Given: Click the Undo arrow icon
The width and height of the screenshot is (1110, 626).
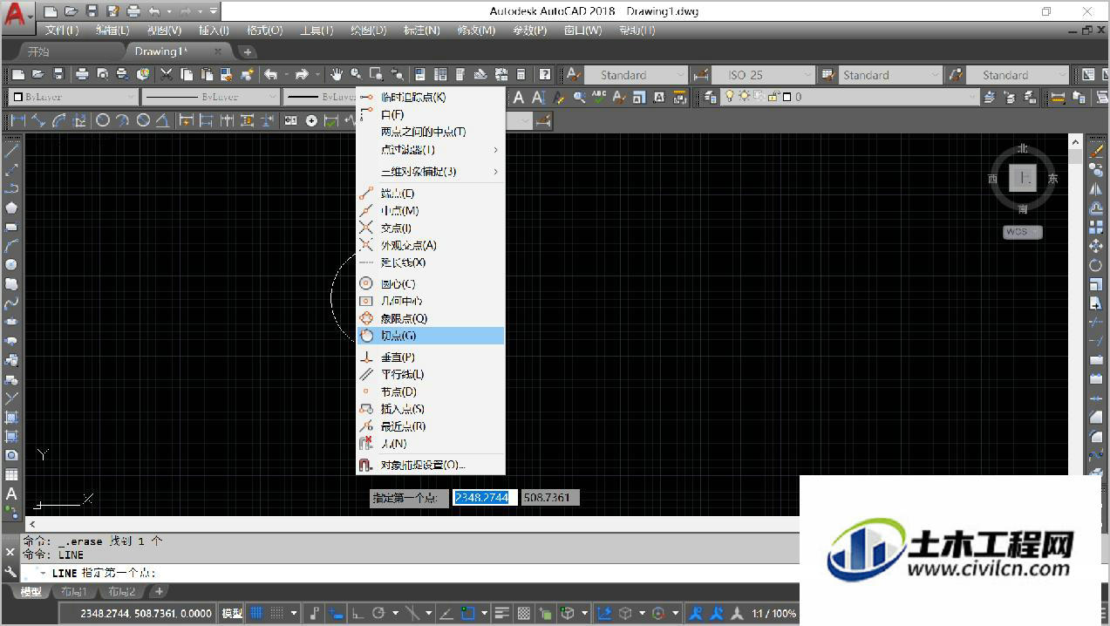Looking at the screenshot, I should tap(271, 75).
